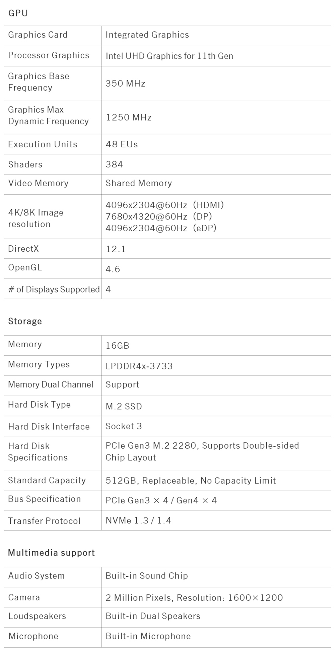Click the Shaders row label
335x657 pixels.
click(25, 164)
